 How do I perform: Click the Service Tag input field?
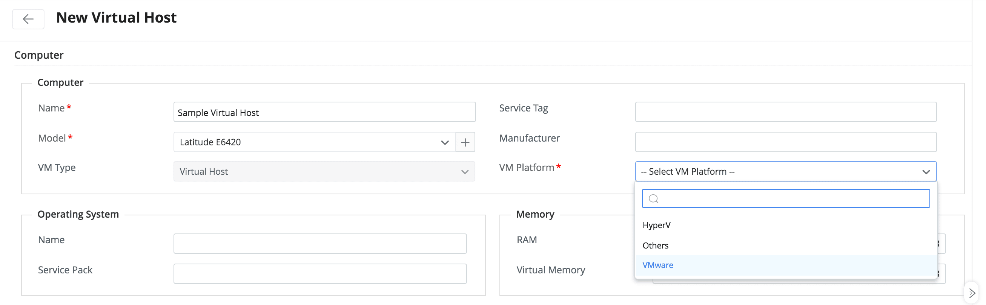coord(785,112)
